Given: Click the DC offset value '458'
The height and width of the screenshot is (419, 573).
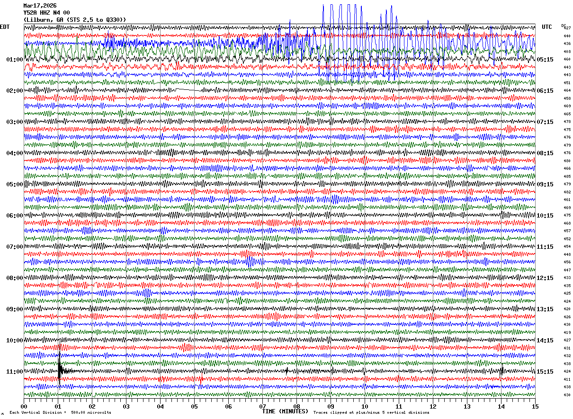Looking at the screenshot, I should point(567,98).
